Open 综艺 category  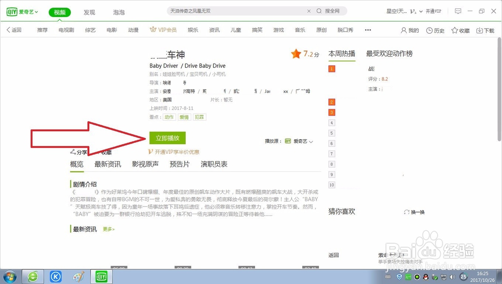[x=90, y=30]
